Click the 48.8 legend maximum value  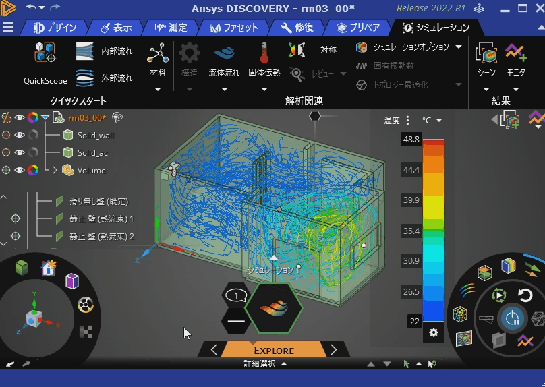[x=411, y=140]
